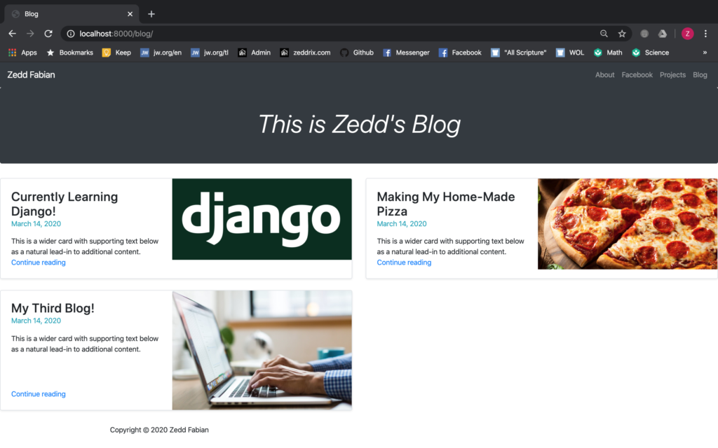Open the About nav link
This screenshot has height=448, width=718.
click(604, 74)
